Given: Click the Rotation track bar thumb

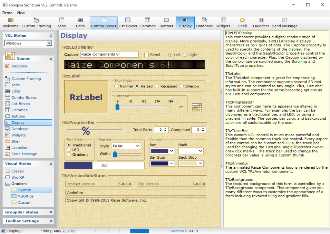Looking at the screenshot, I should coord(117,107).
